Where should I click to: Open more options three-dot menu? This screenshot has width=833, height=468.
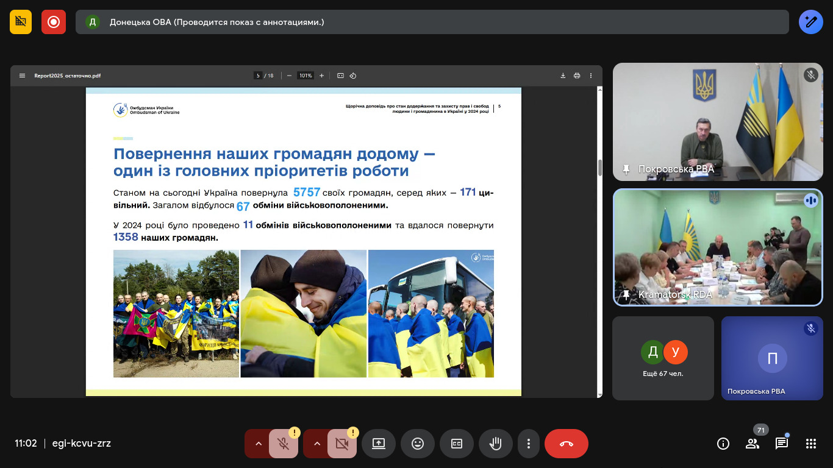click(x=529, y=444)
